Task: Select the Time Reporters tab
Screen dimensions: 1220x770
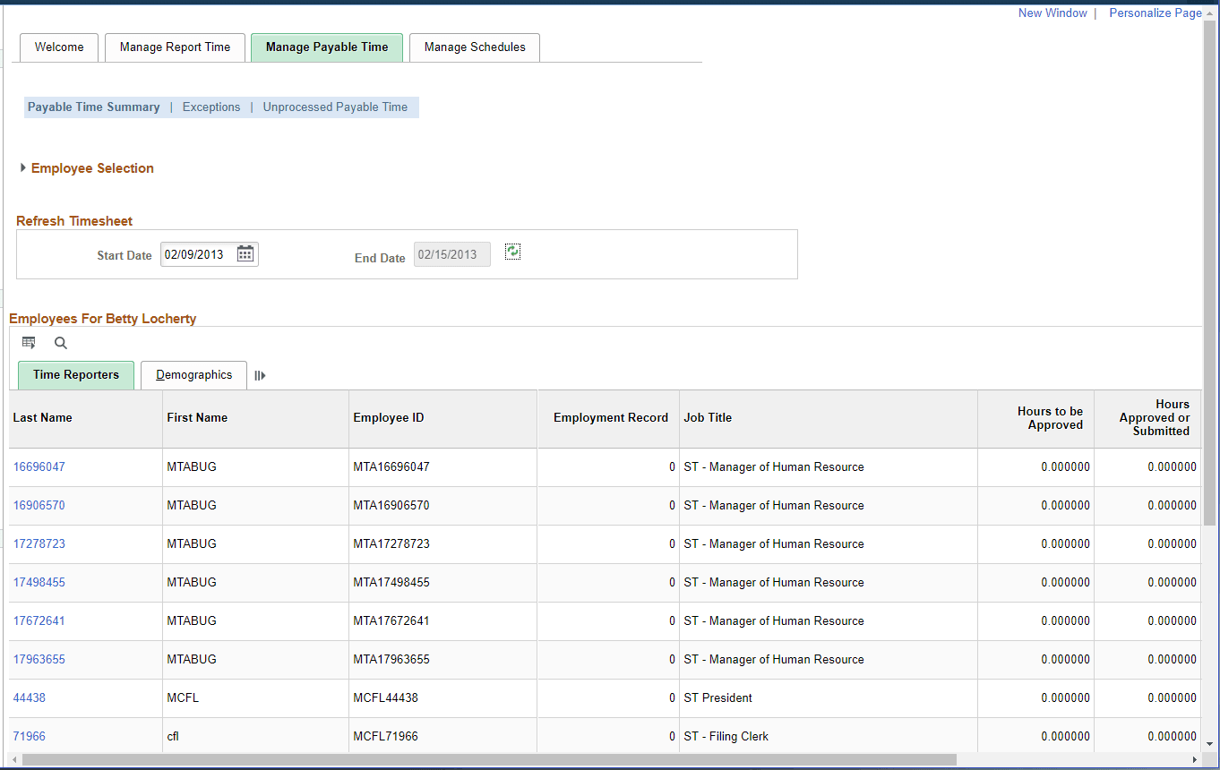Action: (75, 374)
